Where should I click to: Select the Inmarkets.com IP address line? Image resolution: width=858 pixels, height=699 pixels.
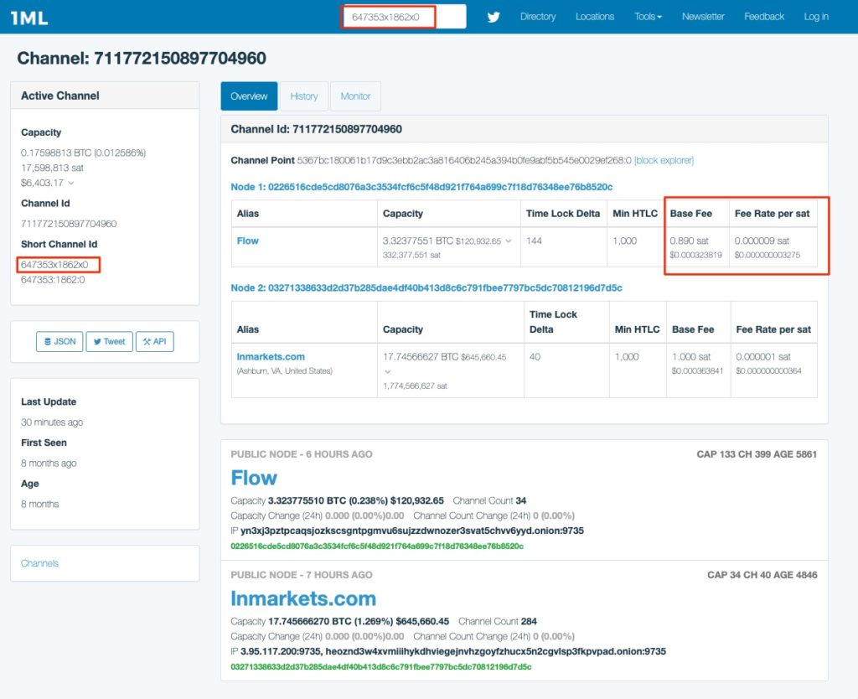453,652
